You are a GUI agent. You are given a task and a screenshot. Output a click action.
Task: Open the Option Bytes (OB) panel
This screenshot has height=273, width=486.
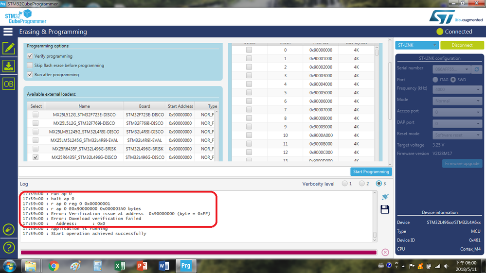point(9,84)
